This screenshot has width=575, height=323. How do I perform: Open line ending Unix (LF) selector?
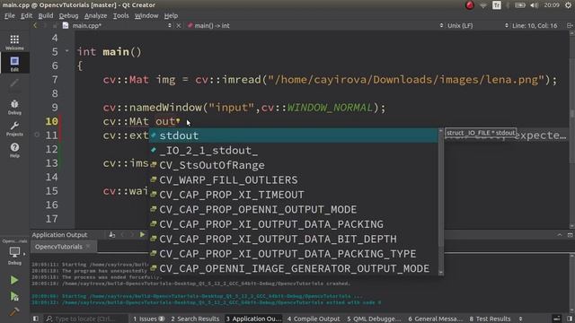coord(460,26)
